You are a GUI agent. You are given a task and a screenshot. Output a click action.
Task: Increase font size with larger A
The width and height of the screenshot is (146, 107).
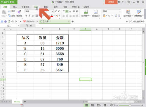point(55,11)
